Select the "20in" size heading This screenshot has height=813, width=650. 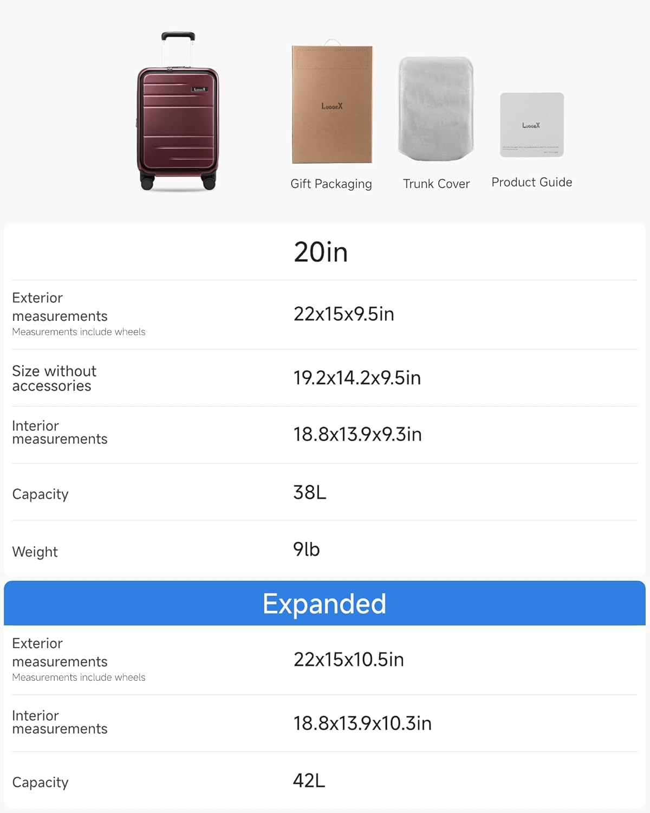tap(321, 252)
